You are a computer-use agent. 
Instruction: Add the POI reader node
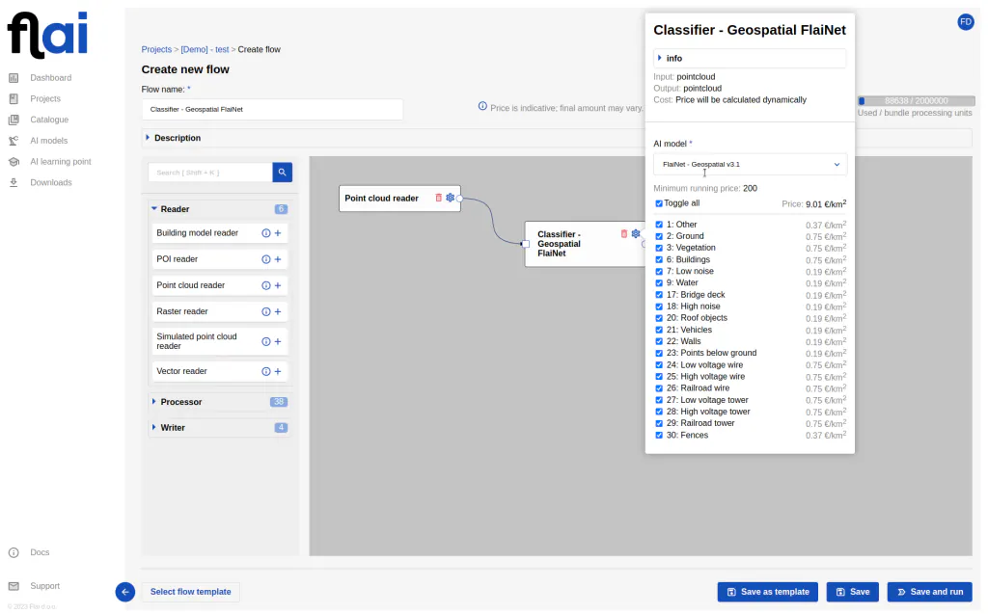pyautogui.click(x=278, y=259)
